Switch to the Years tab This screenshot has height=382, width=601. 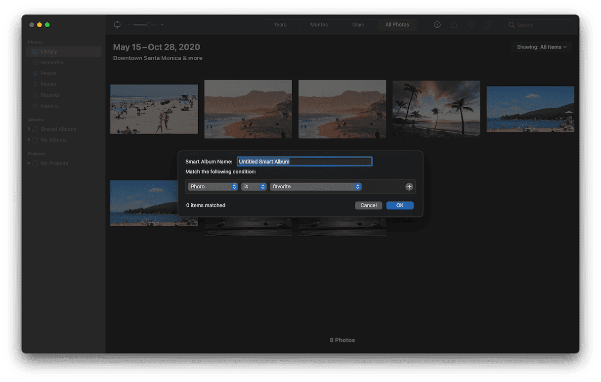click(280, 25)
